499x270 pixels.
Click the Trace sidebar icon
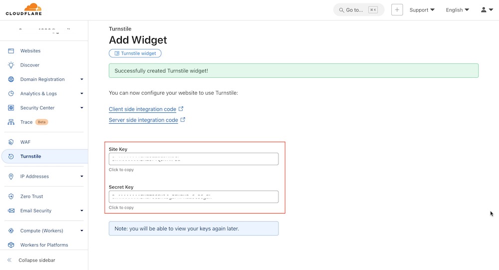pos(11,122)
